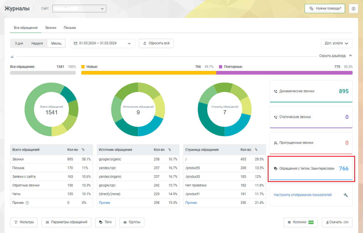The width and height of the screenshot is (363, 233).
Task: Click the missed call icon by Пропущенные звонки
Action: coord(276,143)
